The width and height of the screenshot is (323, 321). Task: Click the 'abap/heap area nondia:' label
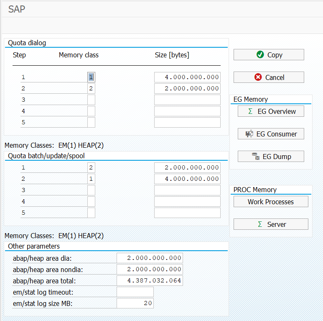tap(48, 270)
